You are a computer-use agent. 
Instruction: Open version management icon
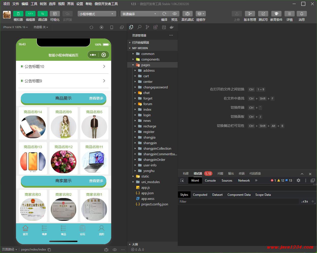click(x=250, y=14)
